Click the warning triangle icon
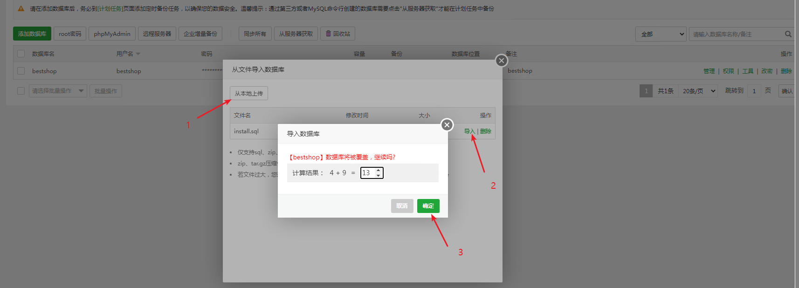This screenshot has height=288, width=799. tap(21, 8)
